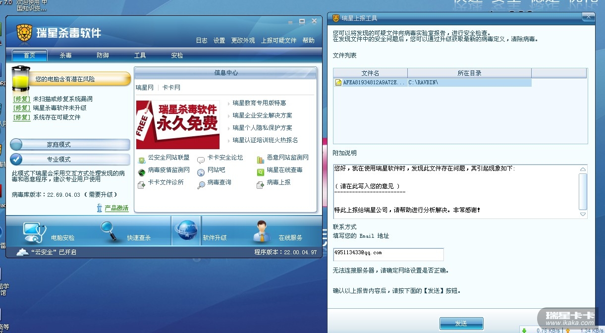Click the 发送 button
The width and height of the screenshot is (605, 333).
point(461,324)
